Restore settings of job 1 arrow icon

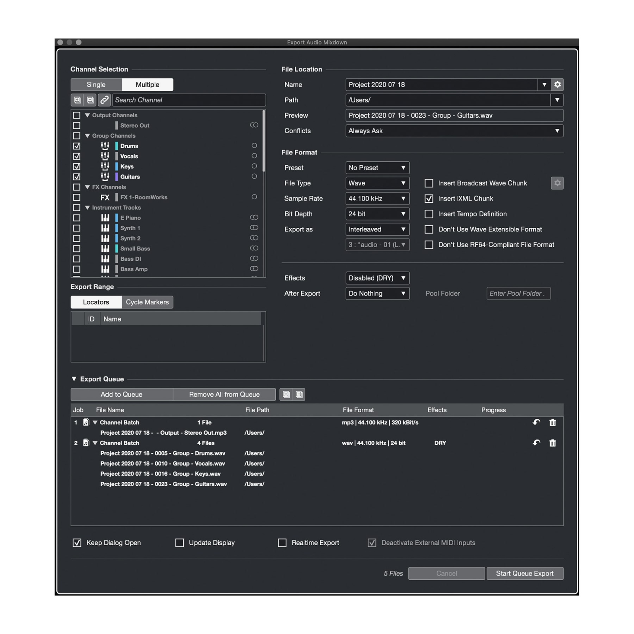pyautogui.click(x=536, y=422)
